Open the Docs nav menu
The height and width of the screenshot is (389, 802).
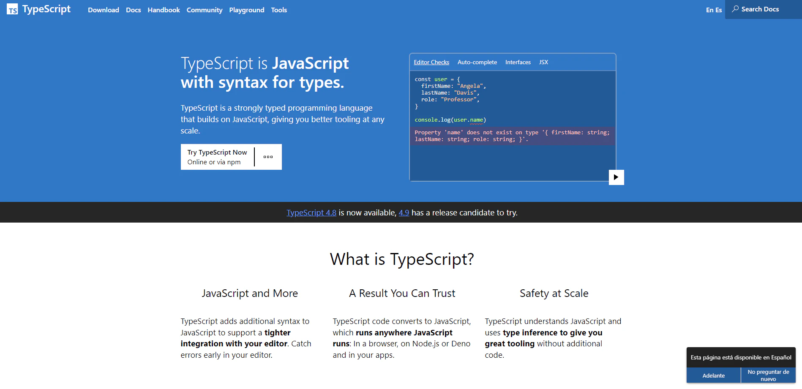click(x=134, y=10)
